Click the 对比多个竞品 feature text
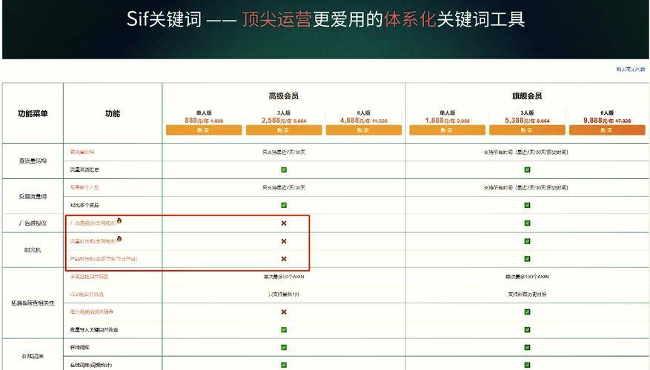This screenshot has width=650, height=370. point(84,205)
